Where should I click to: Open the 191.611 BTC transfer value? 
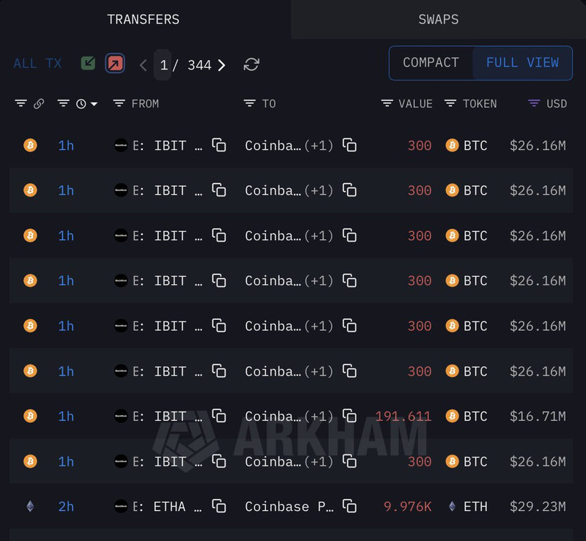tap(403, 417)
